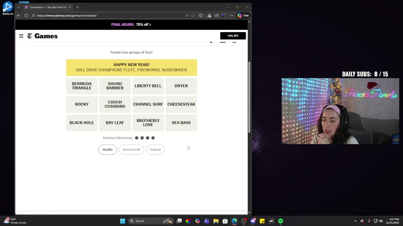The width and height of the screenshot is (403, 226).
Task: Select the BROTHERLY LOVE tile
Action: [148, 123]
